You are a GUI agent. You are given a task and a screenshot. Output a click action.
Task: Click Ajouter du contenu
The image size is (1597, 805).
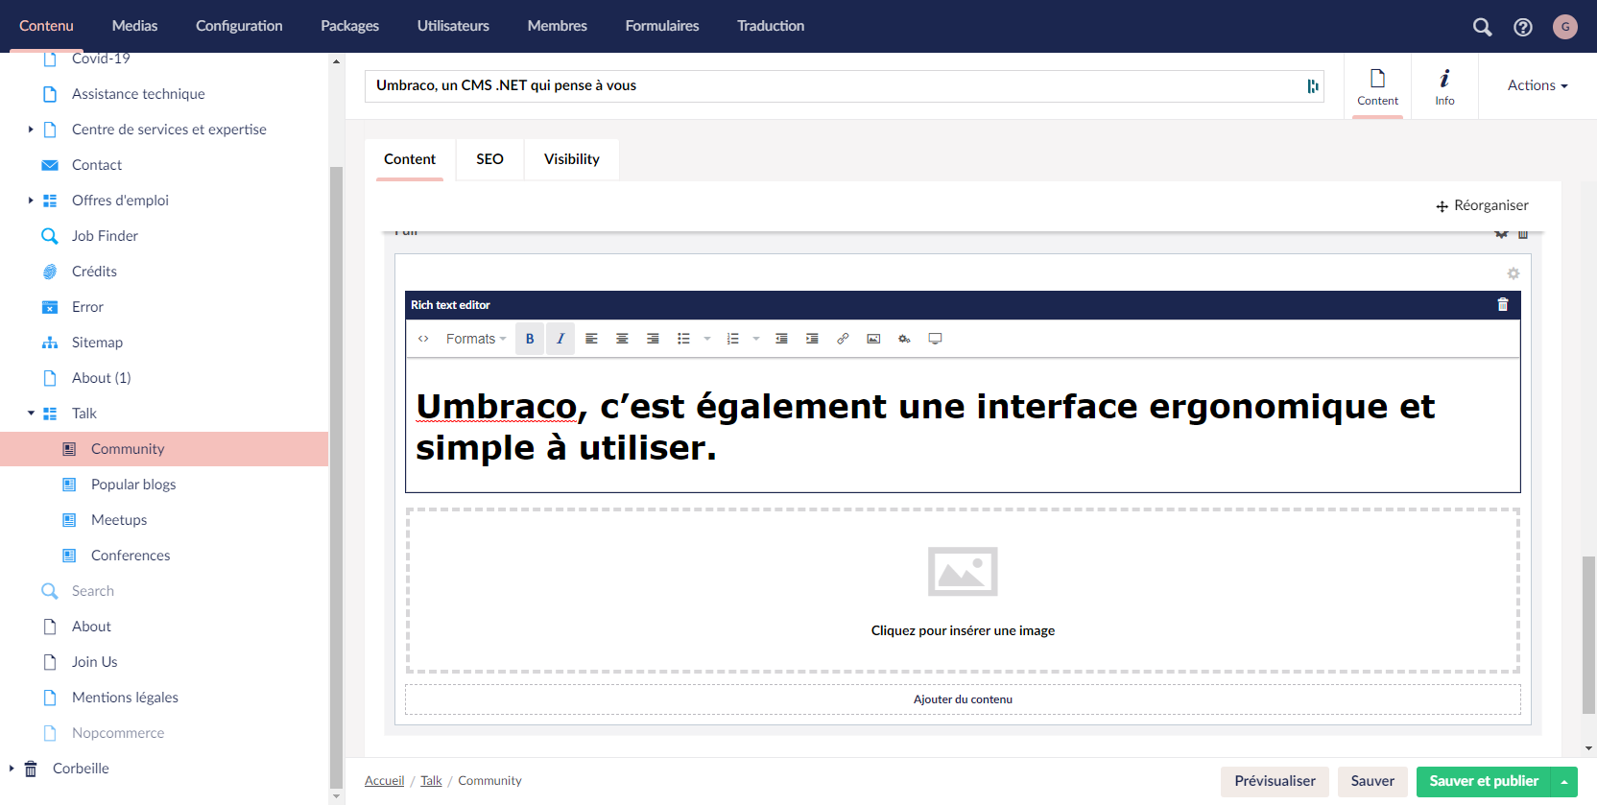[963, 699]
